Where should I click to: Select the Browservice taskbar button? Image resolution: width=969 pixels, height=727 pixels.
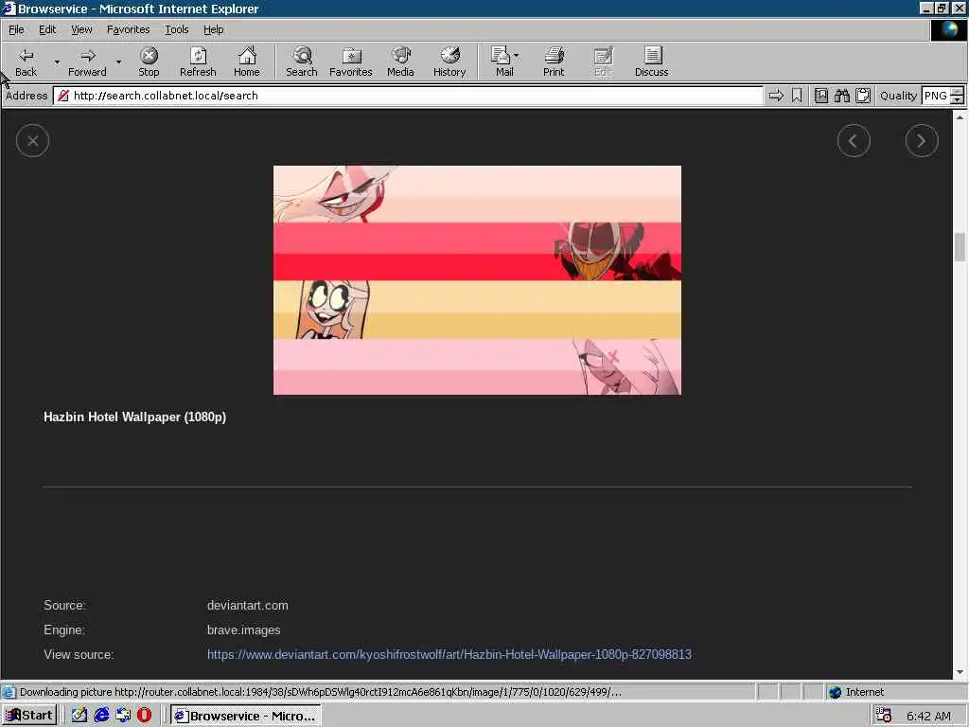[x=245, y=716]
